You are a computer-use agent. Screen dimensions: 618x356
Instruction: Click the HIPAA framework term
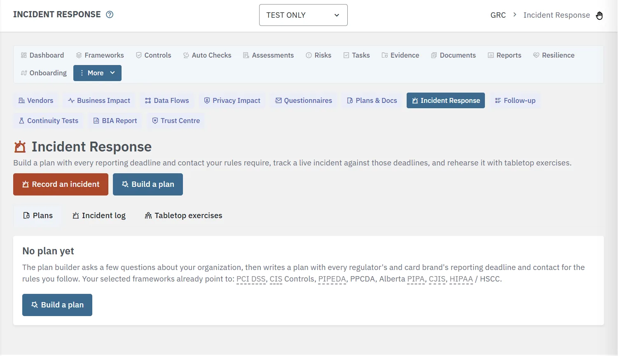coord(461,279)
